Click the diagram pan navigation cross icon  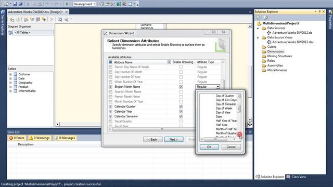(x=250, y=125)
